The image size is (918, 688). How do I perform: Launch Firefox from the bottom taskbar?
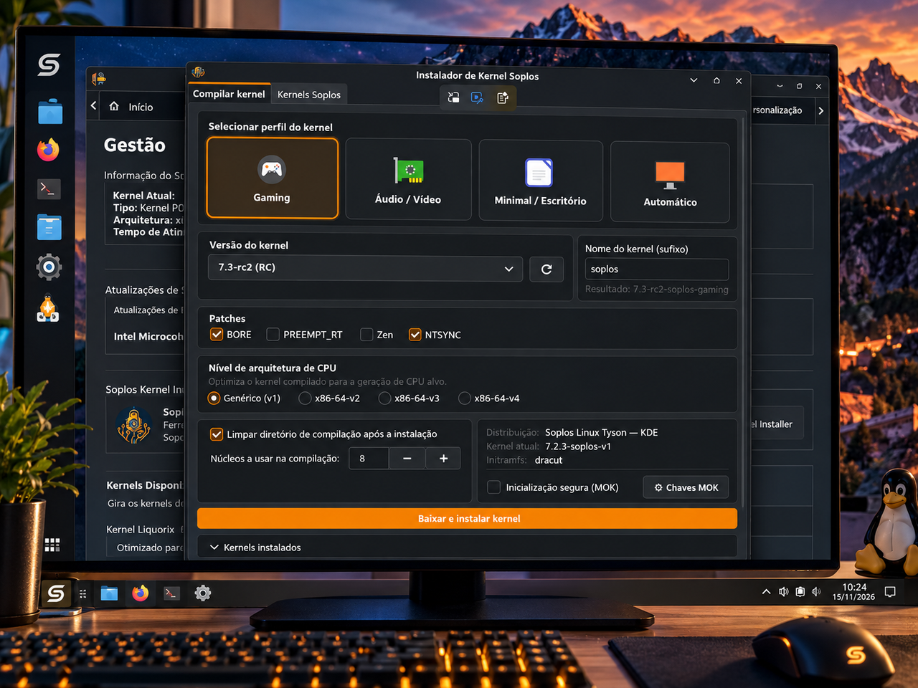[x=141, y=593]
